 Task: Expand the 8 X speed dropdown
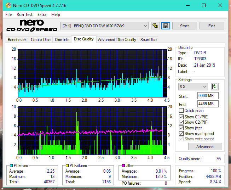193,86
